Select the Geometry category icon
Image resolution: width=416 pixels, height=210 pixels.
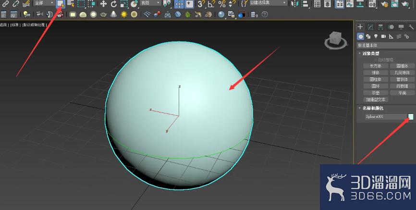[360, 37]
